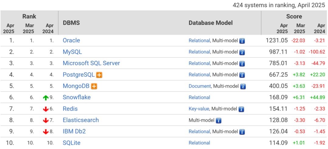
Task: Open the SQLite DBMS link
Action: (x=72, y=143)
